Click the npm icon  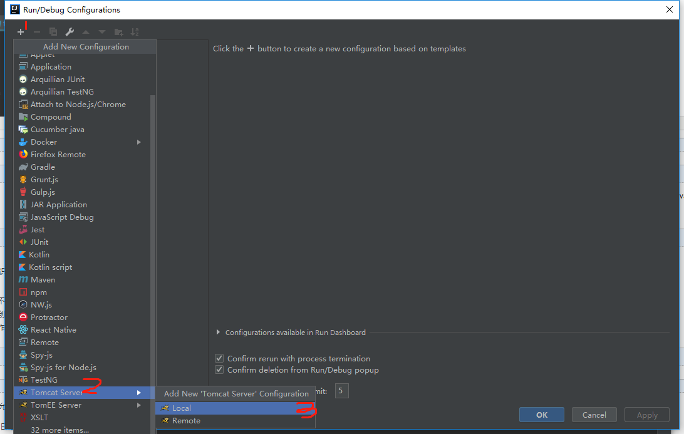[23, 292]
